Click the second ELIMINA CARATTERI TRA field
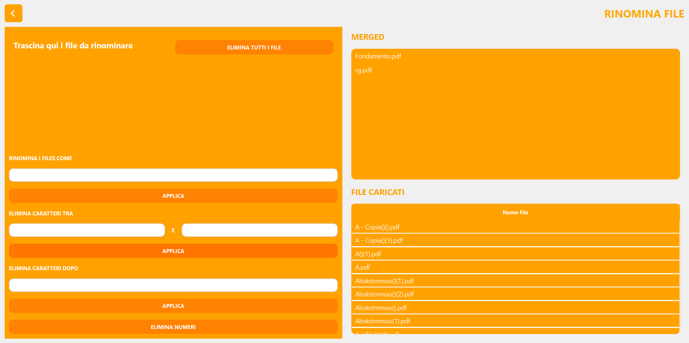Screen dimensions: 689x343 coord(259,230)
